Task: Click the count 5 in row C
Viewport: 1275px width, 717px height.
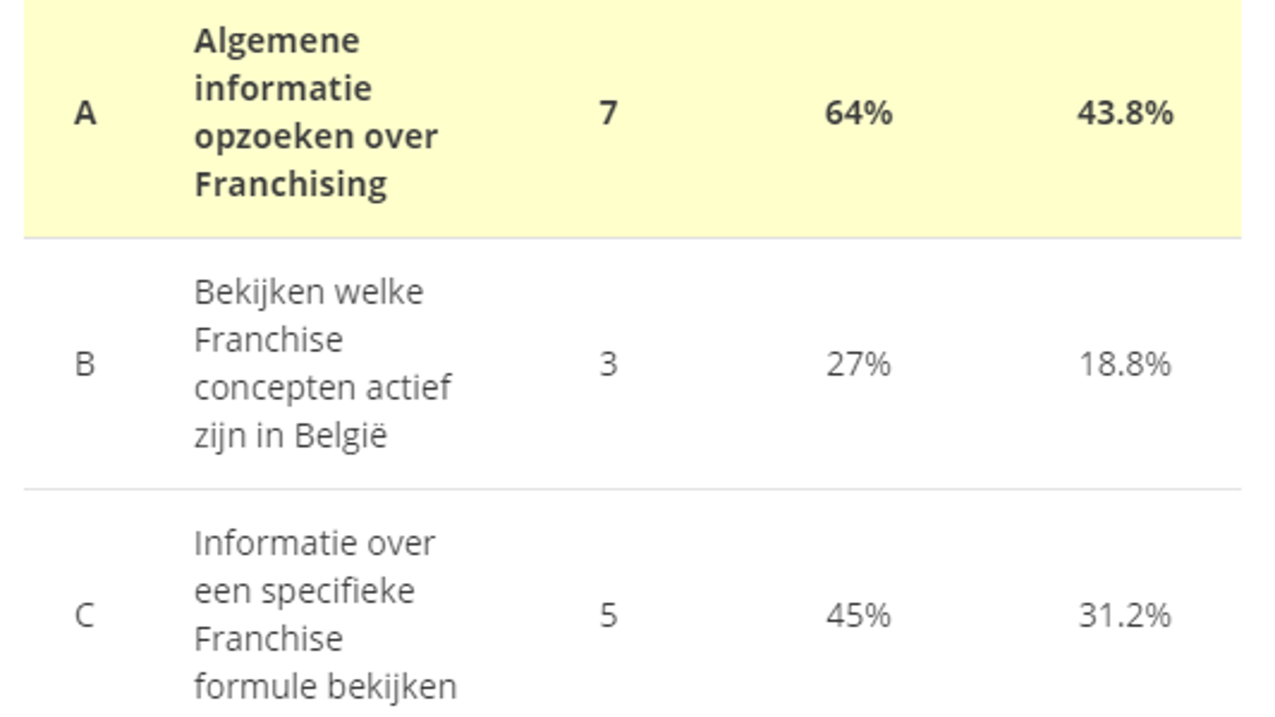Action: pyautogui.click(x=608, y=615)
